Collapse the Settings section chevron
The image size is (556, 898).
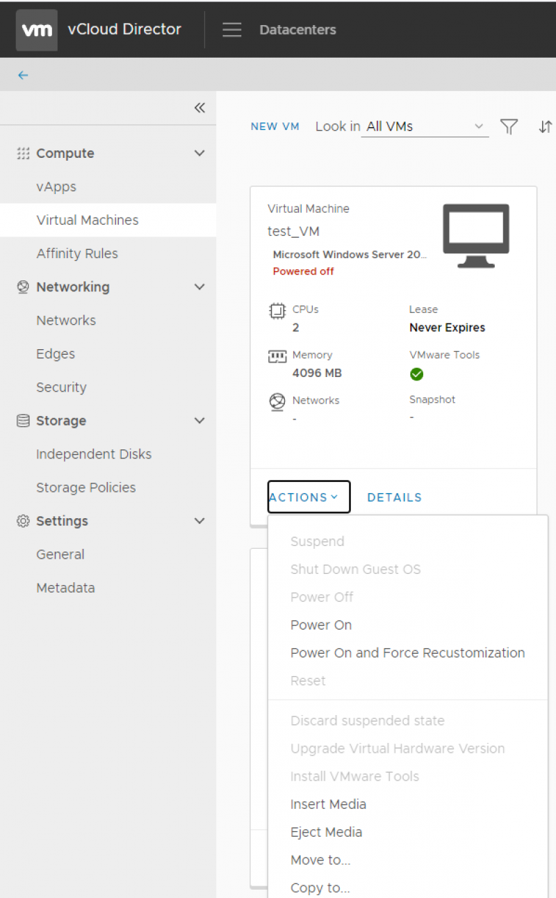[199, 520]
